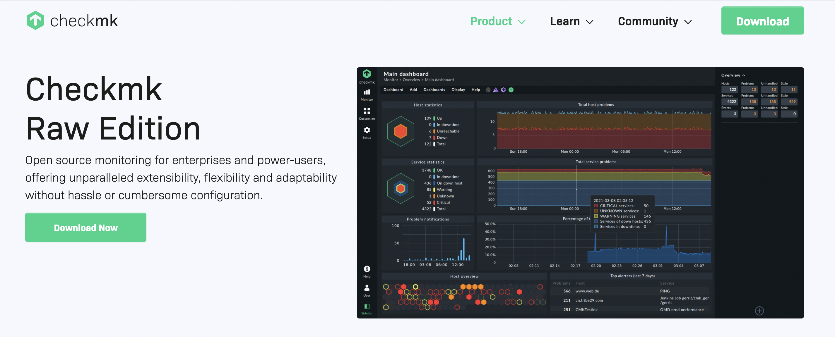Collapse the Overview section with its chevron
Screen dimensions: 835x341
(x=744, y=75)
